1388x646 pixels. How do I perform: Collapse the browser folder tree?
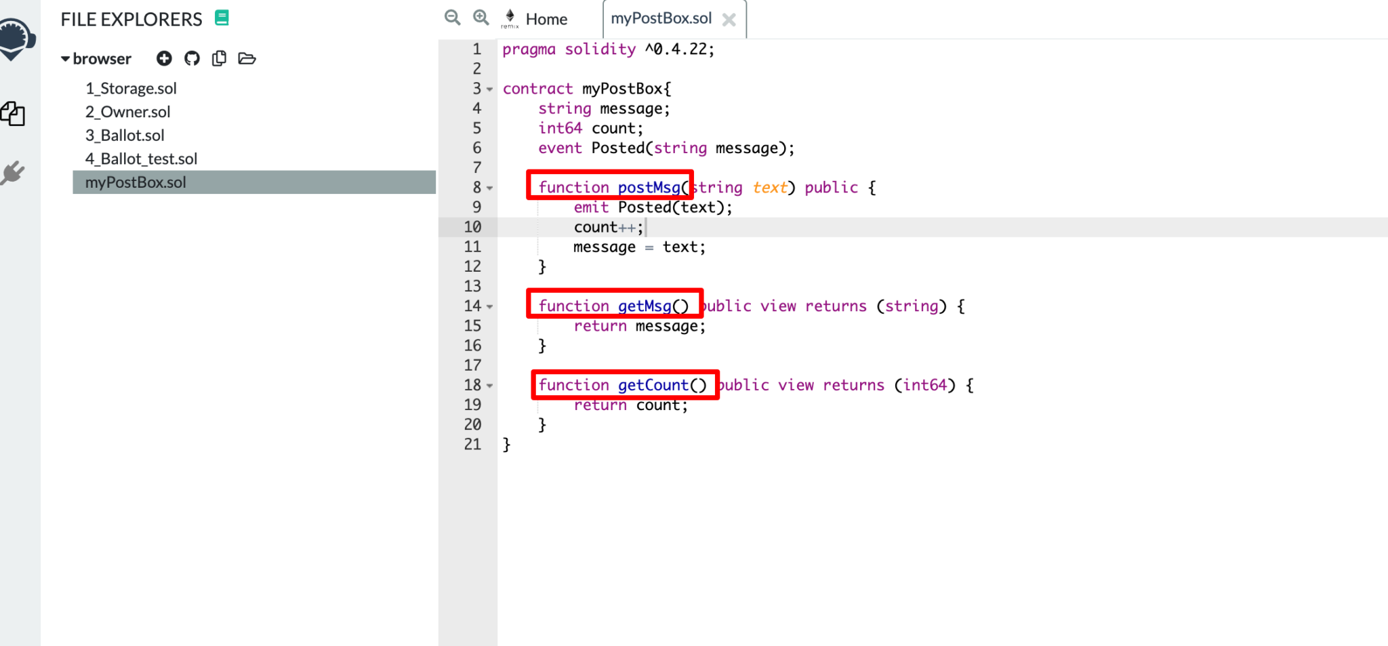66,59
